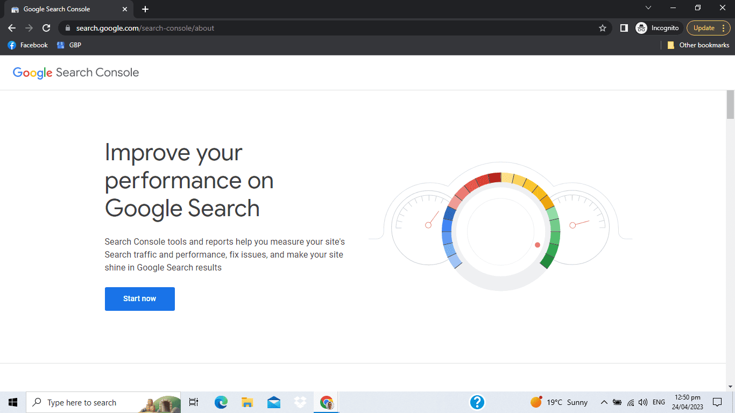Close the Google Search Console tab

[125, 9]
